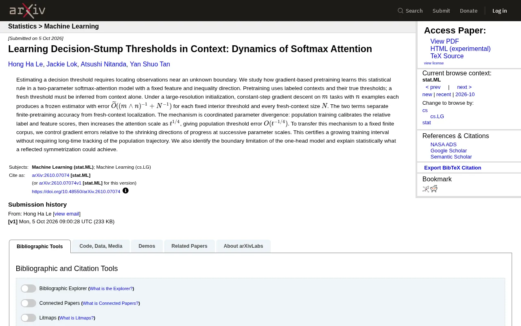Open the recent stat.ML listings

444,95
